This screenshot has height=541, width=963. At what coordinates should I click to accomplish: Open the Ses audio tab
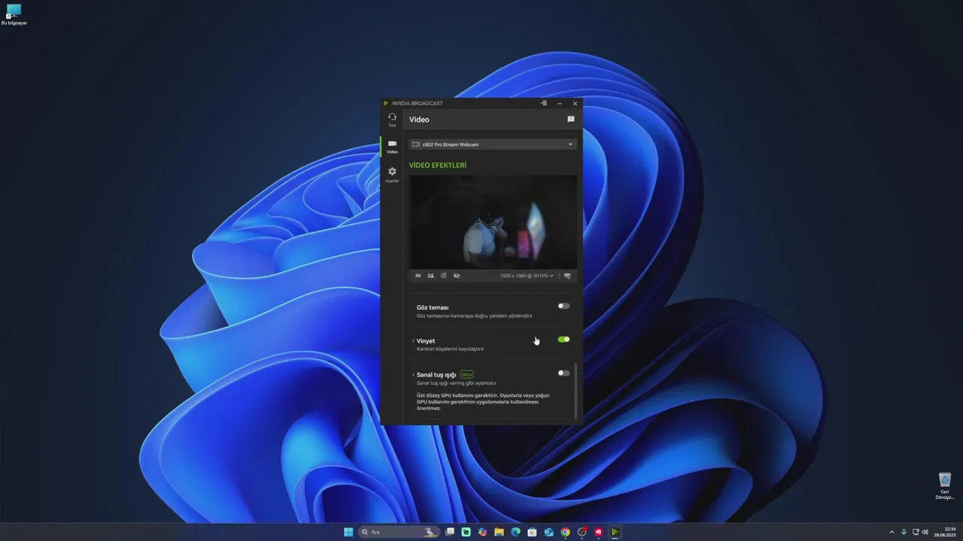coord(392,119)
